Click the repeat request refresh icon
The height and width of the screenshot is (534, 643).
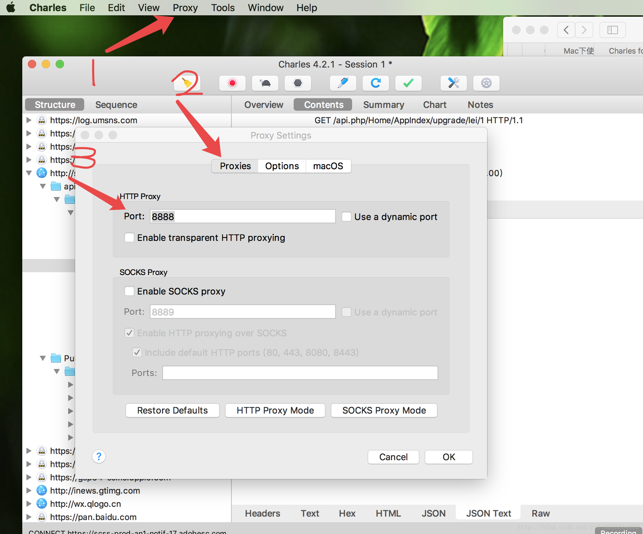376,83
